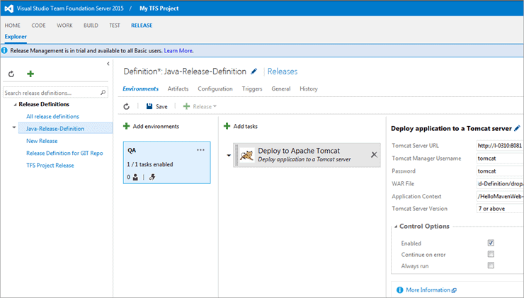Viewport: 524px width, 298px height.
Task: Check the Always run option
Action: [491, 265]
